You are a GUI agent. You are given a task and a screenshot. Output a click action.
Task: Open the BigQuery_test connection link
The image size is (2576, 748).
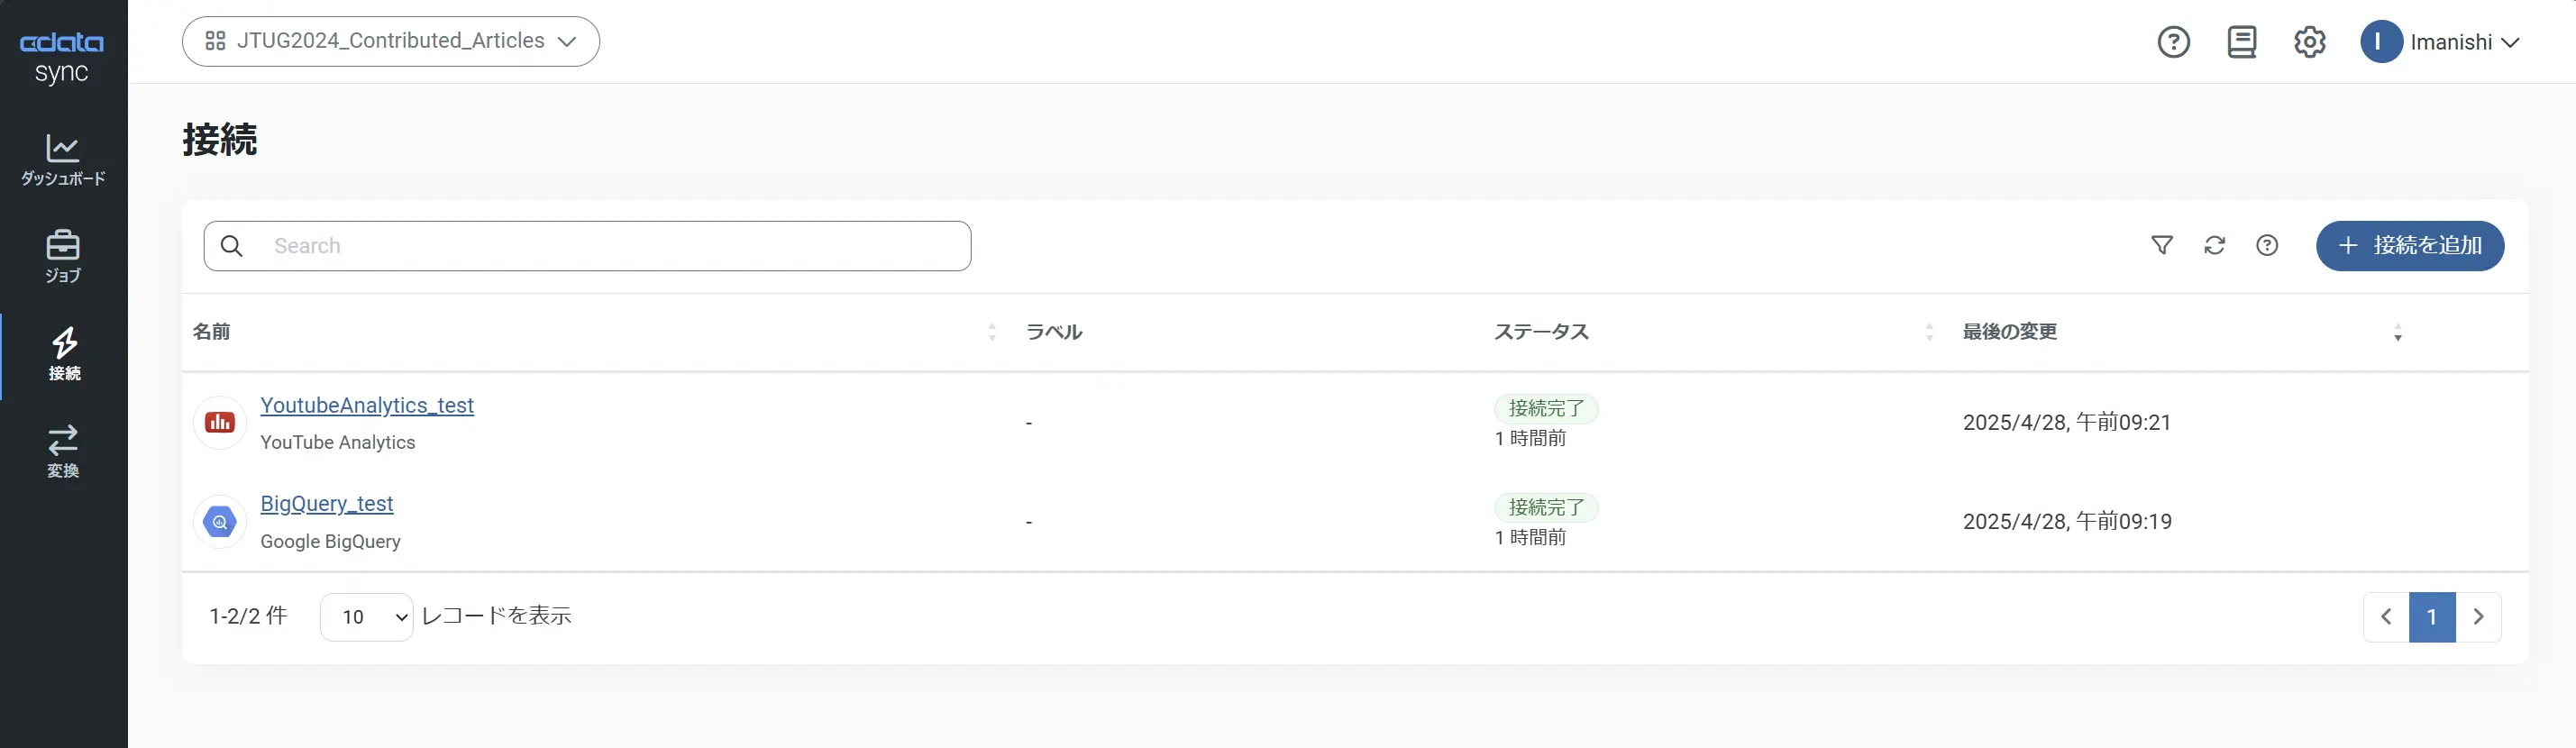[x=327, y=504]
